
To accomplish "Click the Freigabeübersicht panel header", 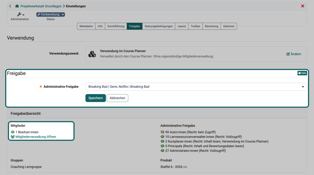I will click(x=157, y=113).
